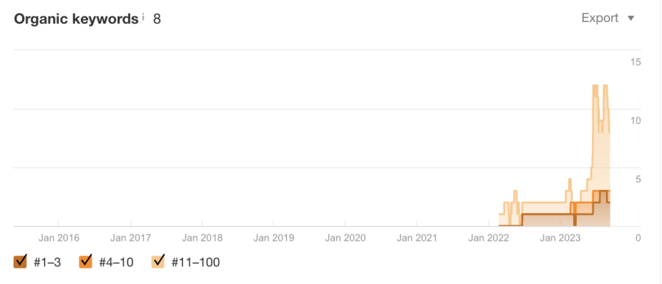The width and height of the screenshot is (662, 284).
Task: Uncheck the #1–3 positions checkbox
Action: click(x=20, y=261)
